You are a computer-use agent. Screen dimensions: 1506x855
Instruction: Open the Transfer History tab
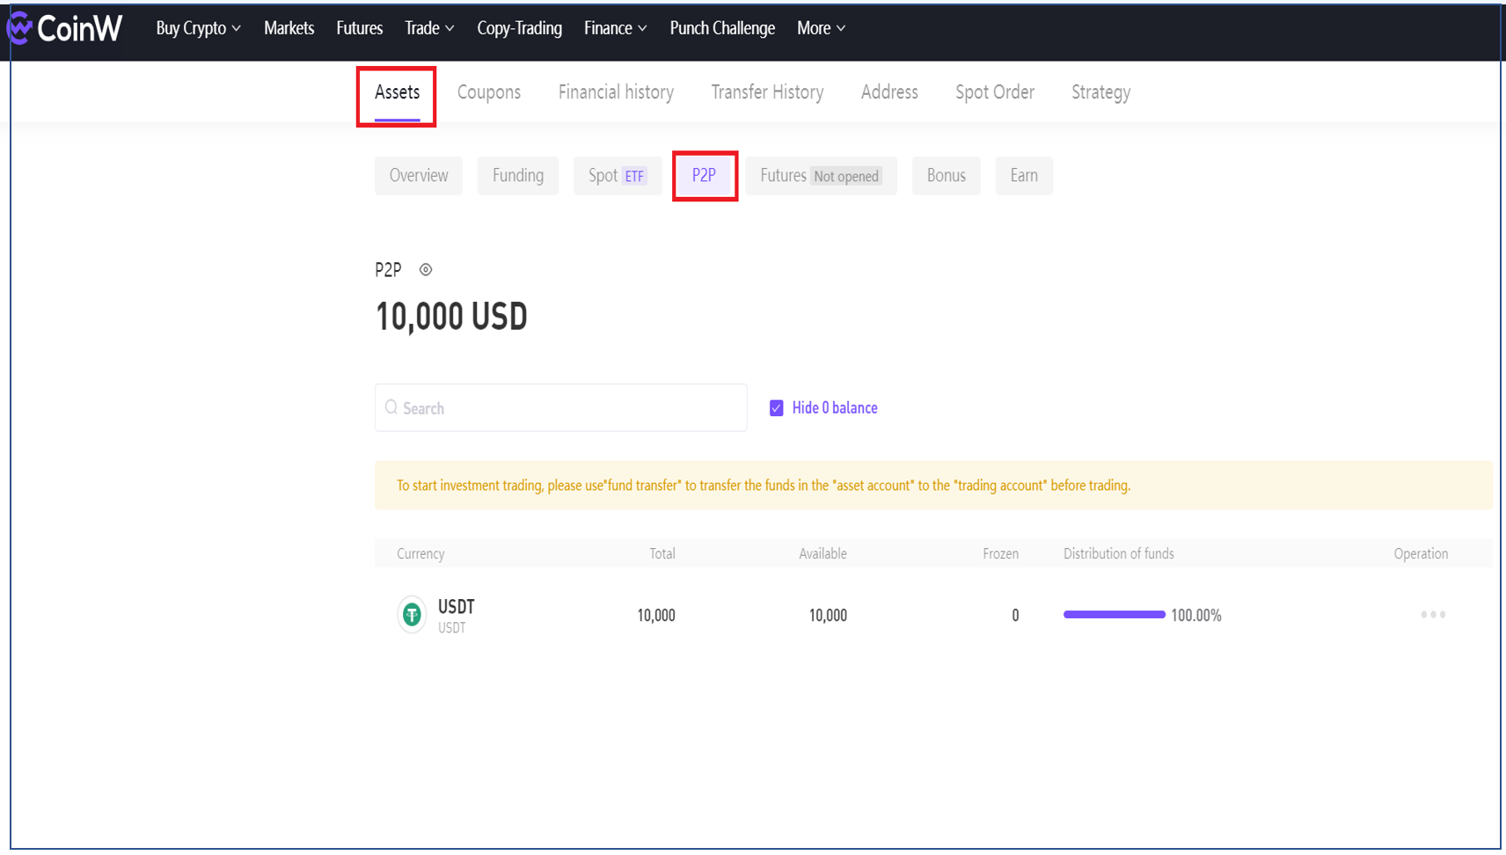[767, 92]
